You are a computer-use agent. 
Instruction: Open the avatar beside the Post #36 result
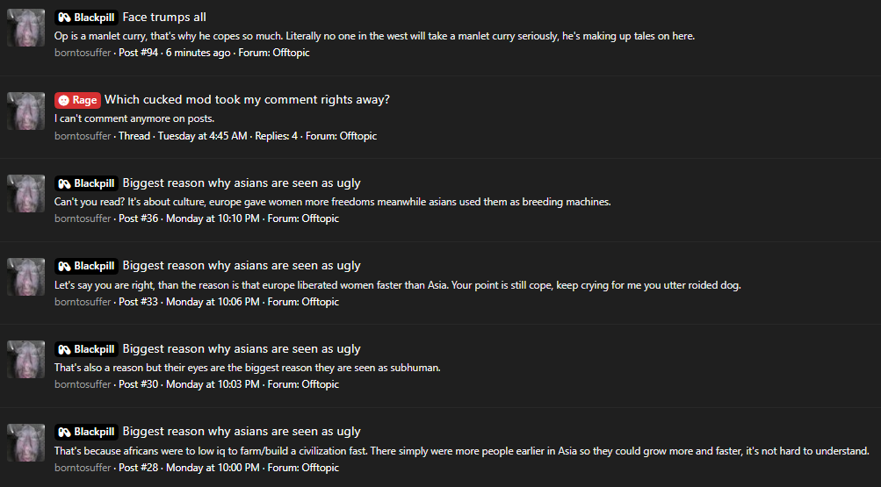tap(25, 194)
